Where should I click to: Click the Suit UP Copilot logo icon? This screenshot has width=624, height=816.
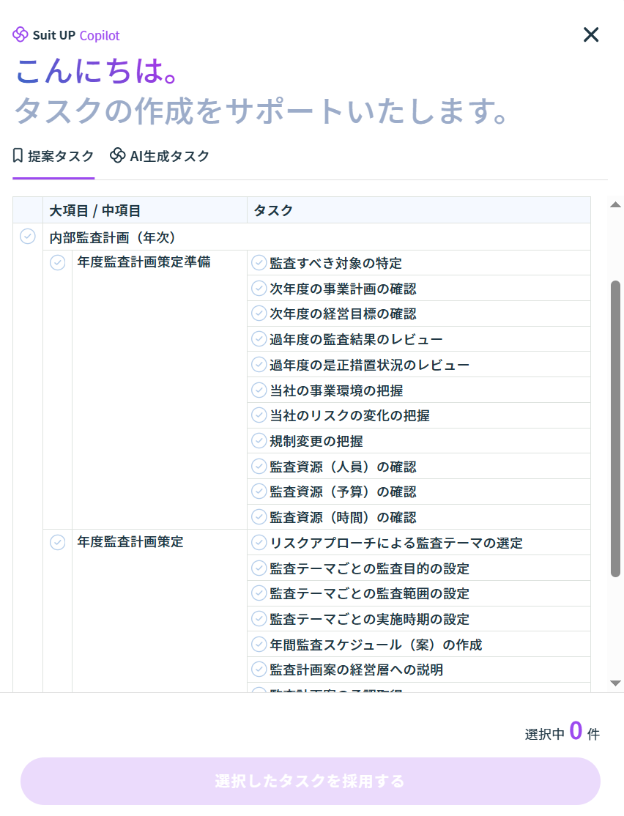pos(21,34)
